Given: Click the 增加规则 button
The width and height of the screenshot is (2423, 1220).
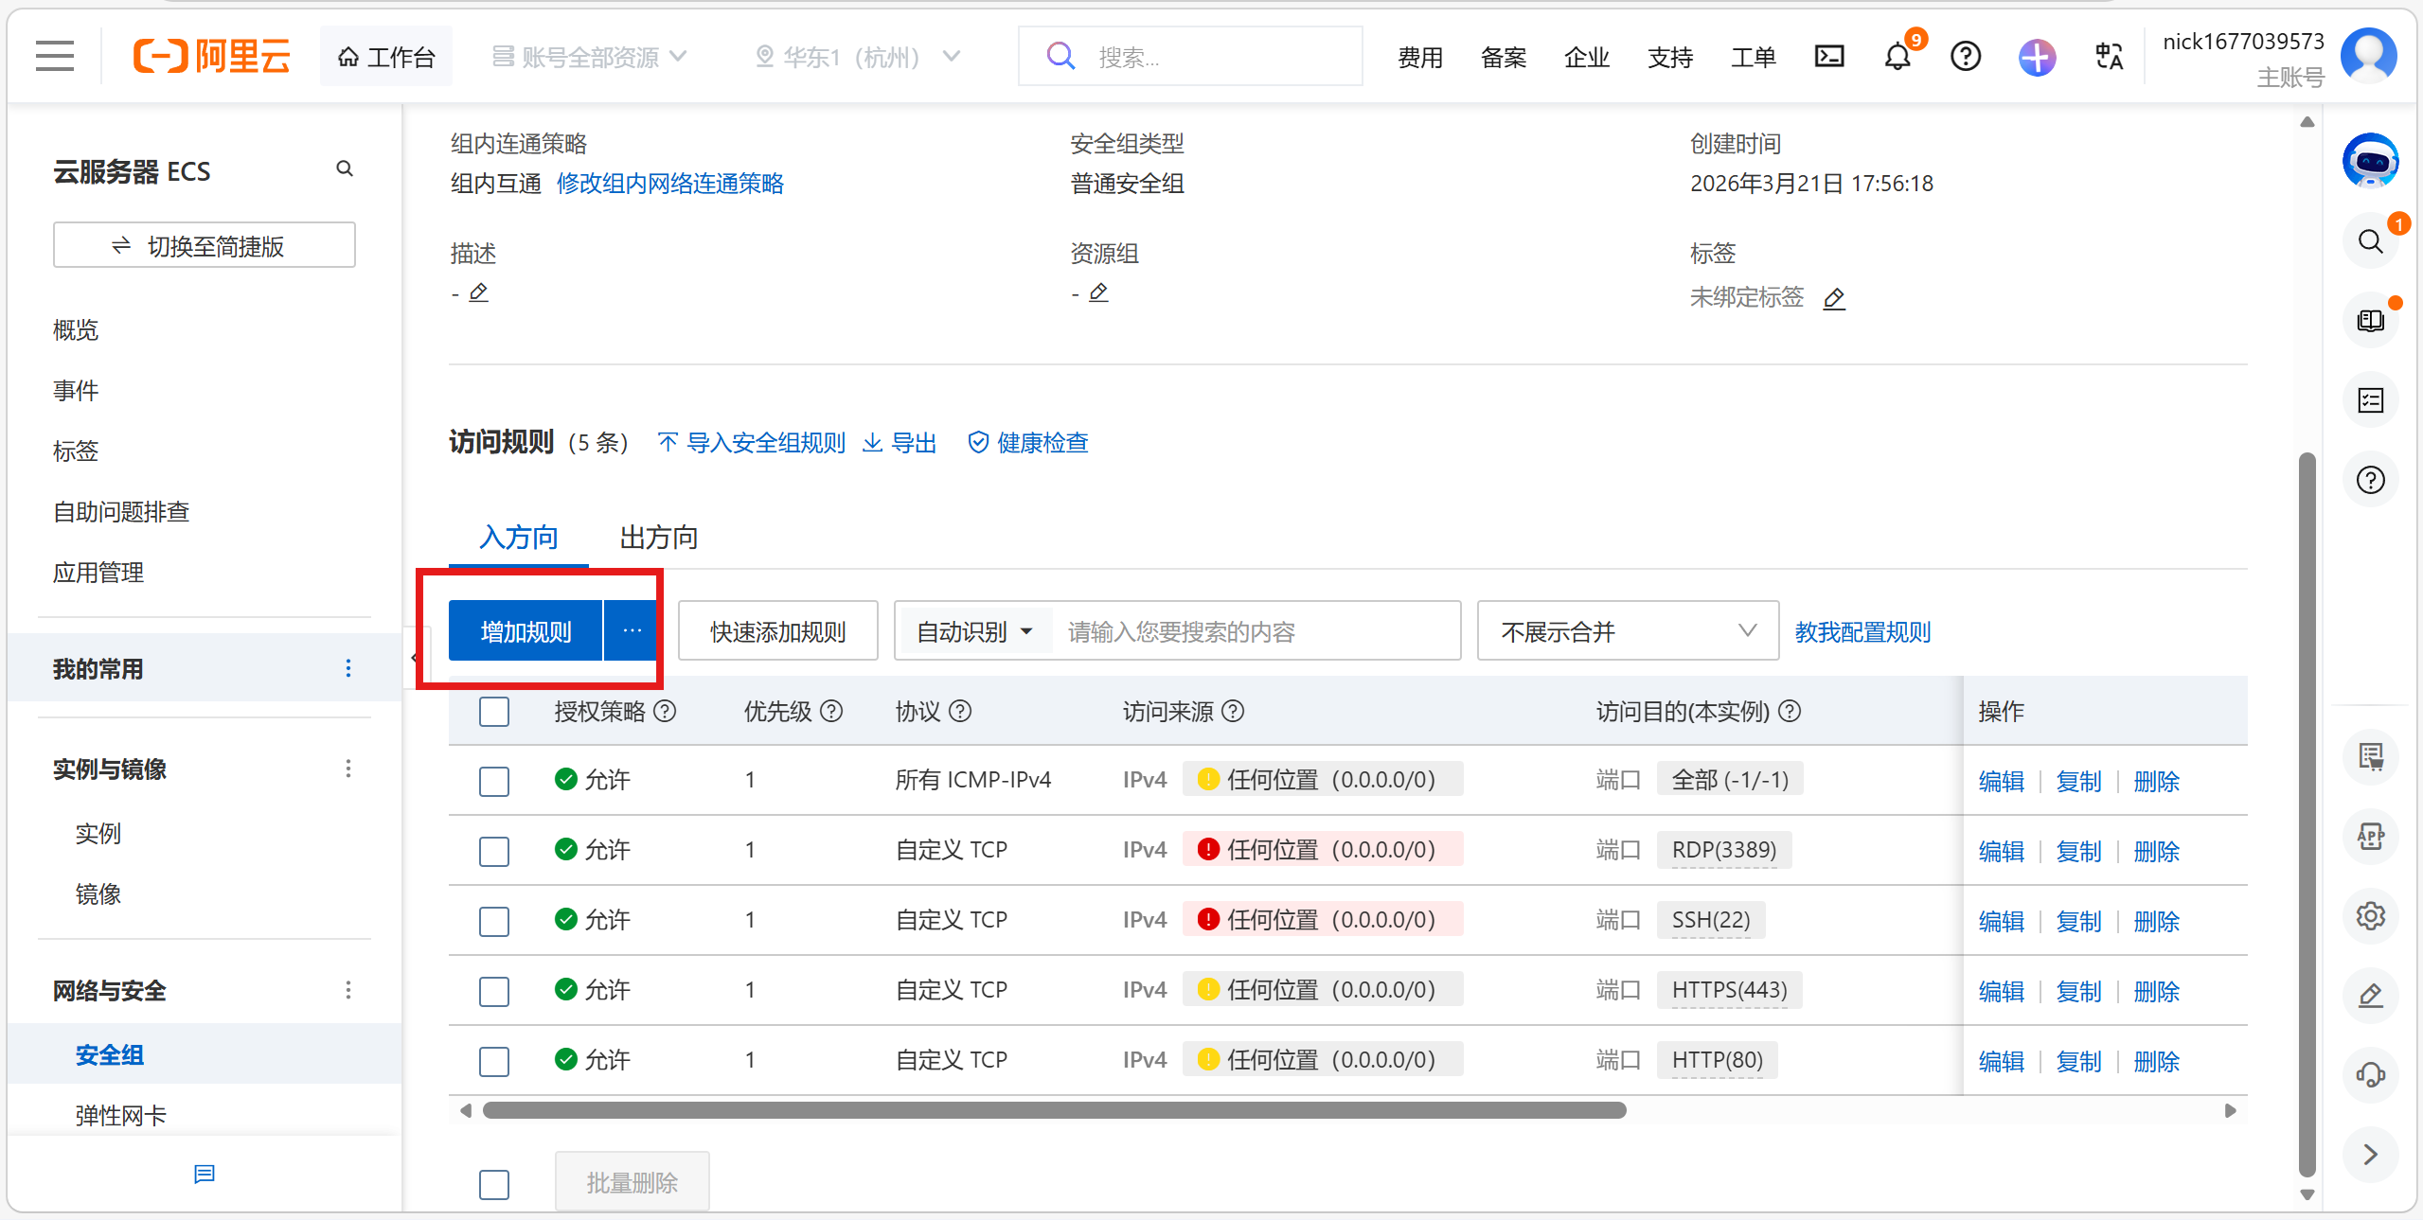Looking at the screenshot, I should (526, 631).
